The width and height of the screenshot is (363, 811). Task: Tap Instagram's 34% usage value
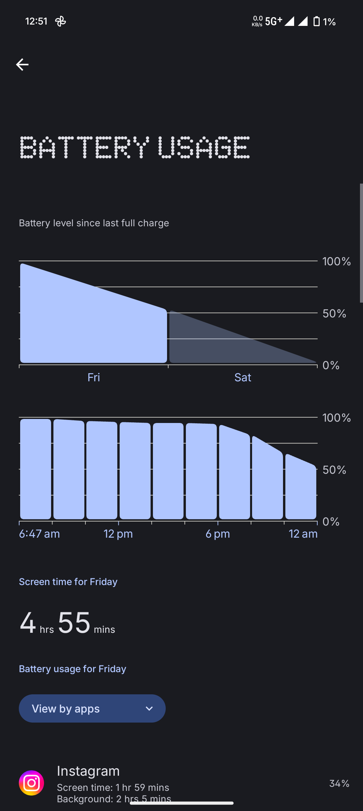point(339,783)
